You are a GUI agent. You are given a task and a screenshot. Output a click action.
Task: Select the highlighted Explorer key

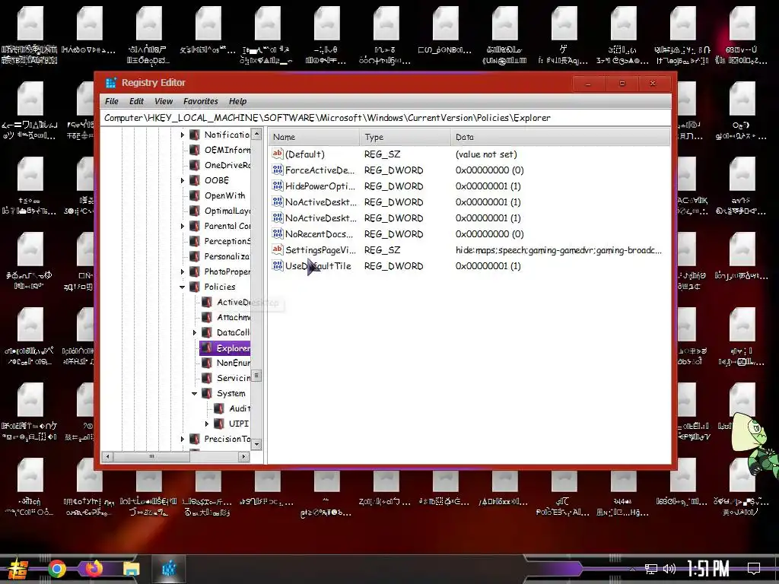224,348
